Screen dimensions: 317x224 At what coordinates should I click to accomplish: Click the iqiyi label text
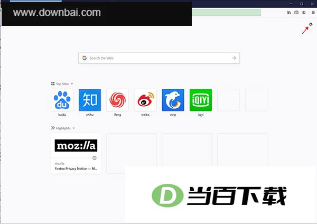pyautogui.click(x=201, y=115)
